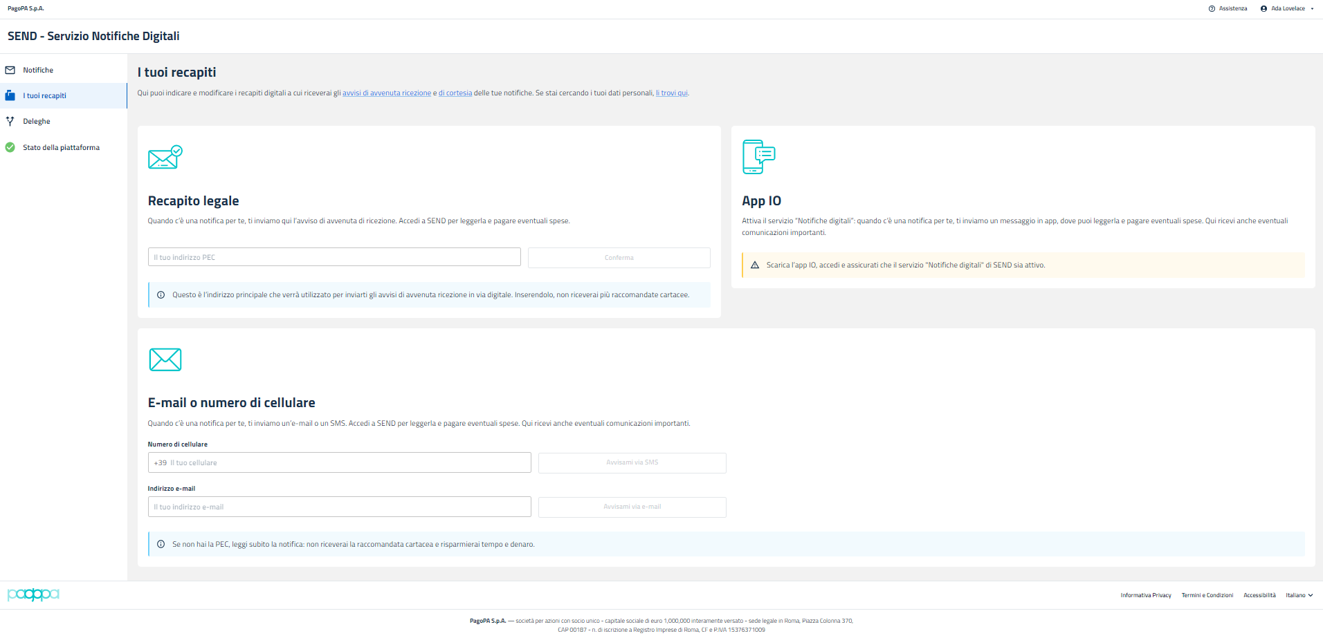This screenshot has width=1323, height=638.
Task: Click the Notifiche envelope icon in sidebar
Action: [10, 70]
